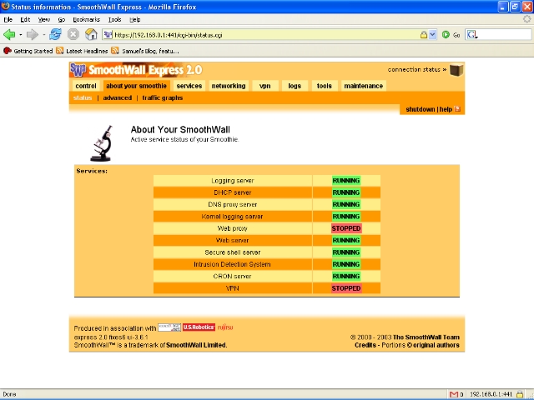Click the Web proxy STOPPED status
Image resolution: width=534 pixels, height=400 pixels.
[346, 228]
